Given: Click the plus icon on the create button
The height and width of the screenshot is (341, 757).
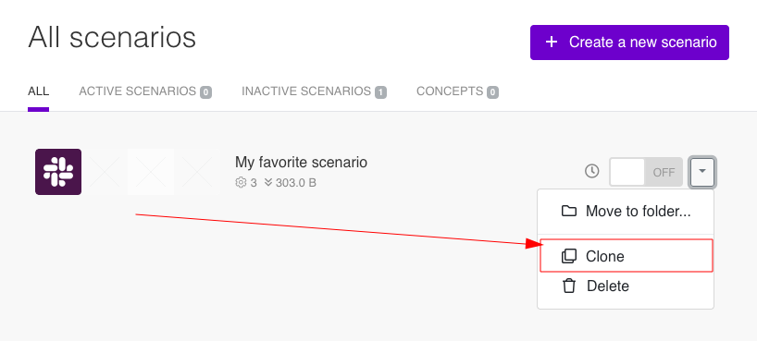Looking at the screenshot, I should [552, 42].
